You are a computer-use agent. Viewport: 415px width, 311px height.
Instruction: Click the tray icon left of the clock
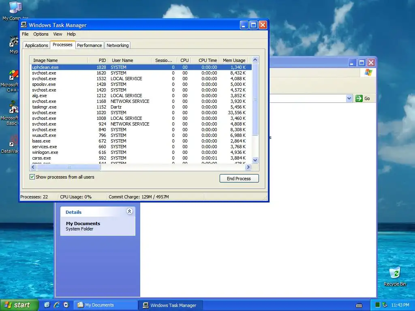coord(385,305)
